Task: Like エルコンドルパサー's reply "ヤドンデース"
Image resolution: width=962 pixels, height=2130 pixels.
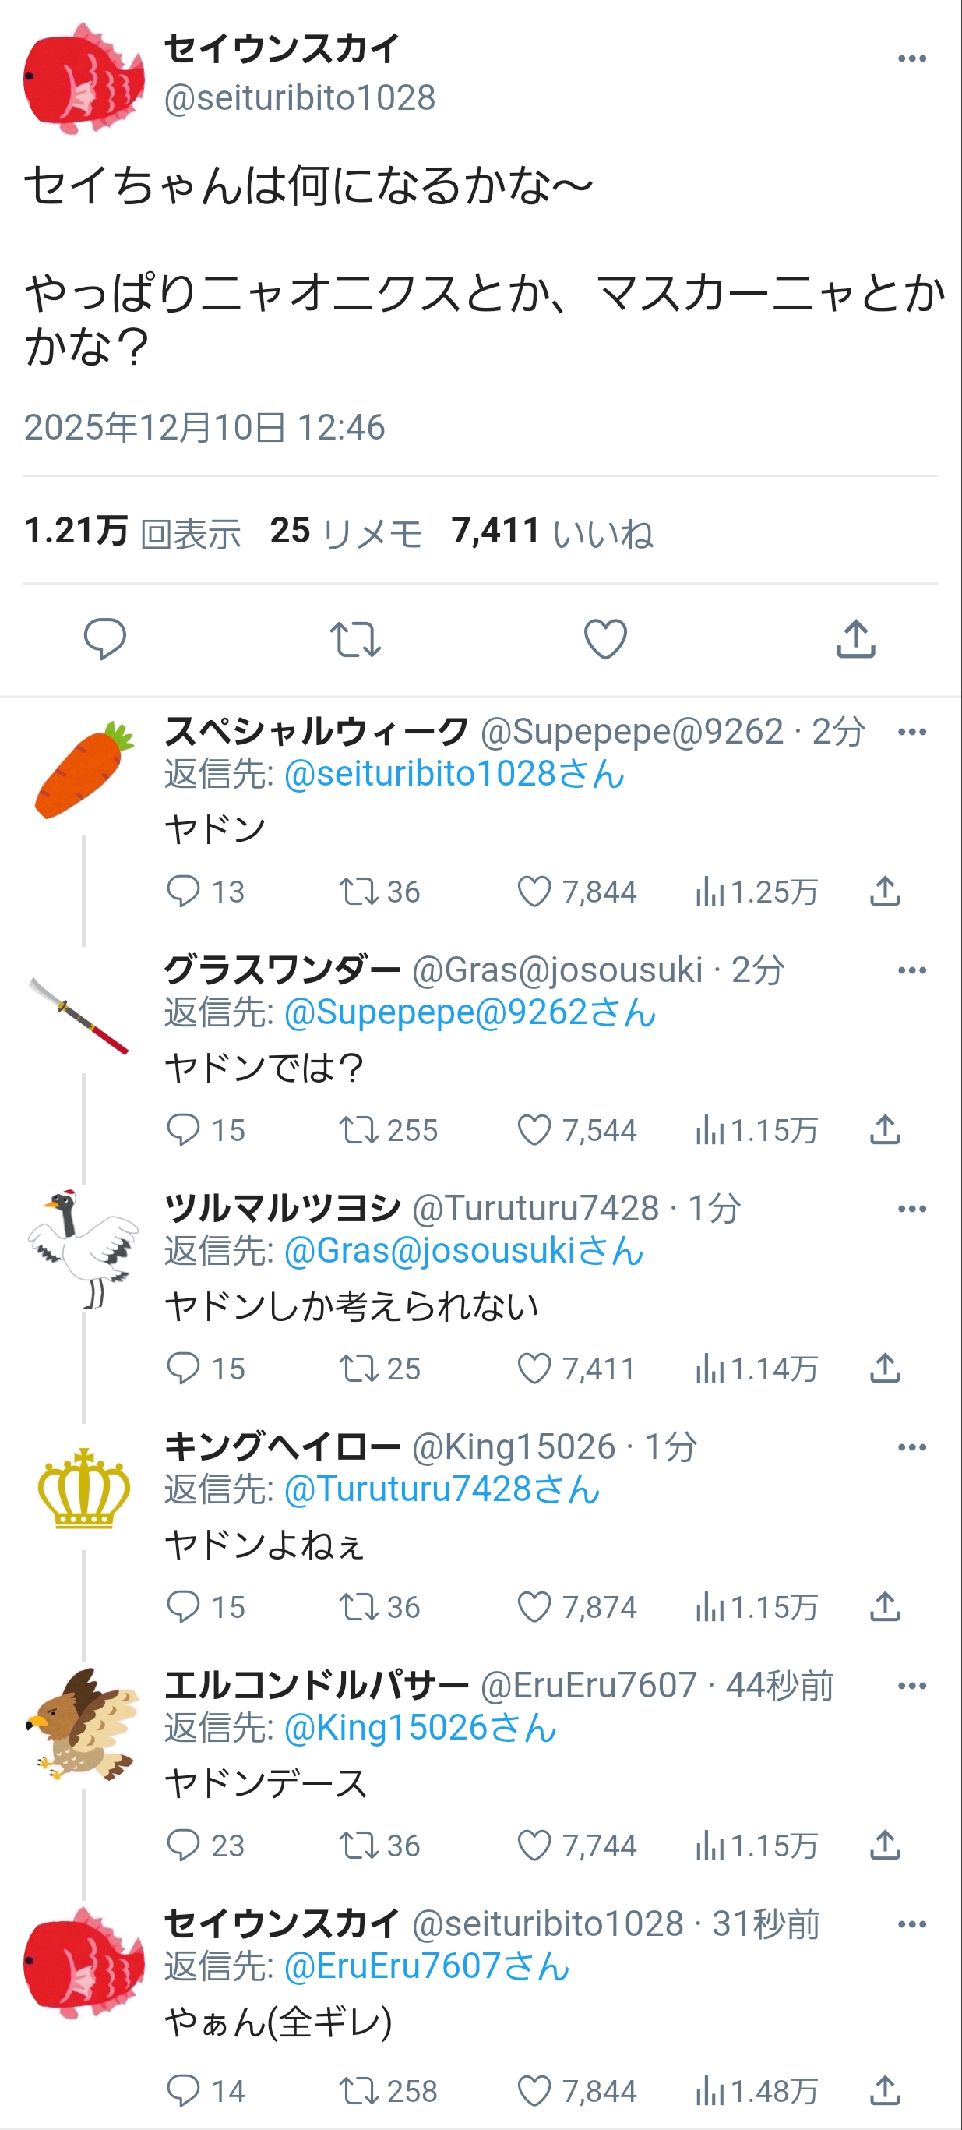Action: [534, 1845]
